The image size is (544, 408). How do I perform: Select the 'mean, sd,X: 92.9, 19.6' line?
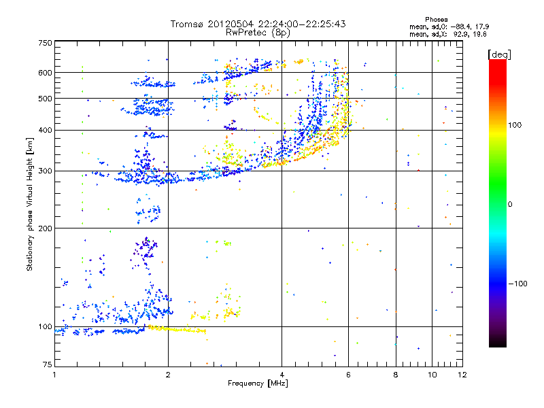[x=448, y=34]
